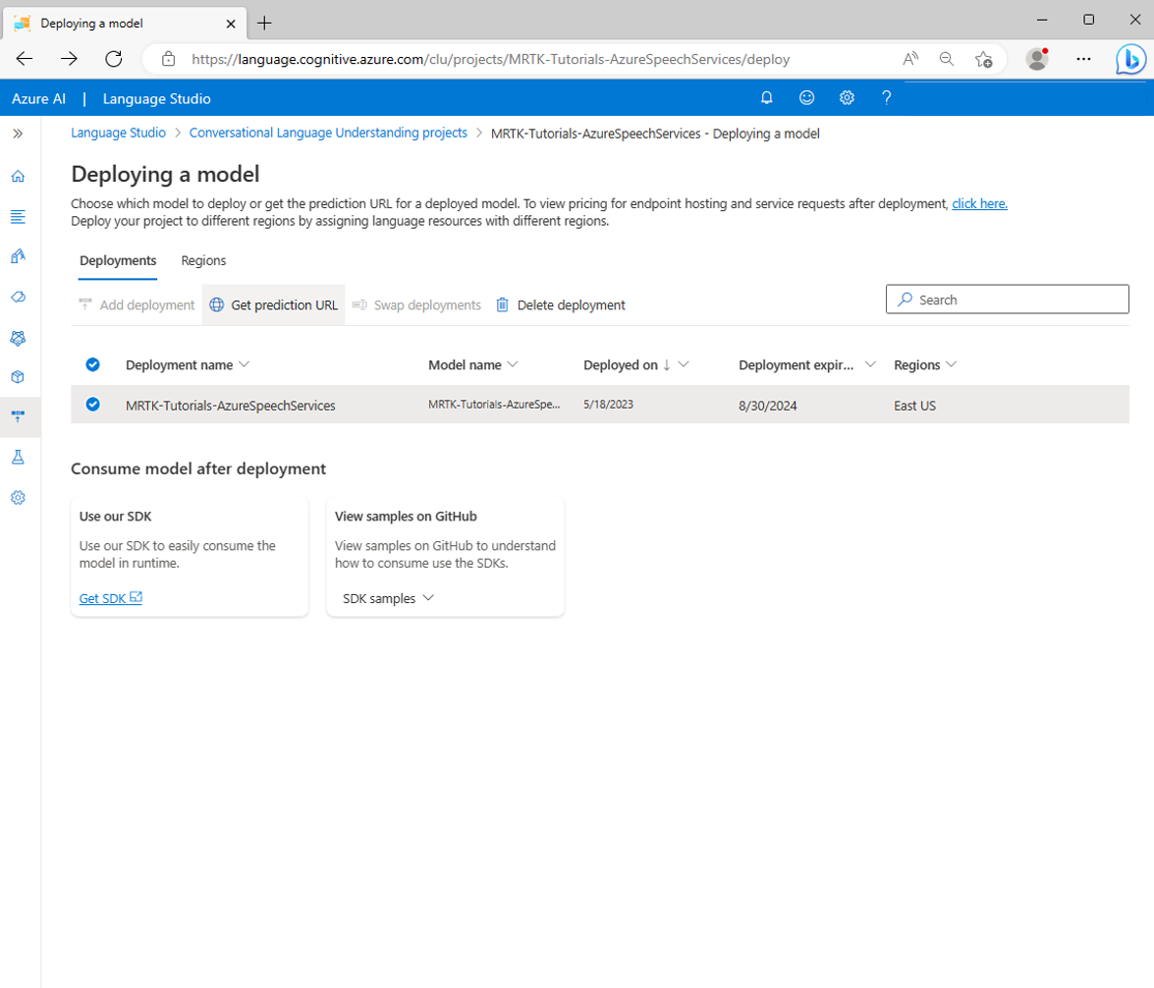Image resolution: width=1154 pixels, height=988 pixels.
Task: Go to Conversational Language Understanding projects breadcrumb
Action: point(328,134)
